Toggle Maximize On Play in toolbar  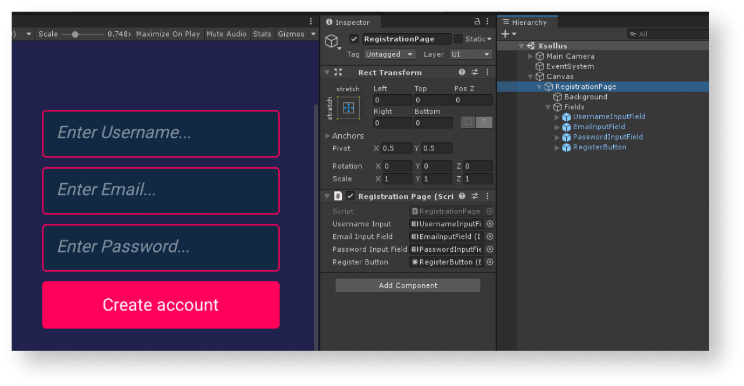pos(167,34)
